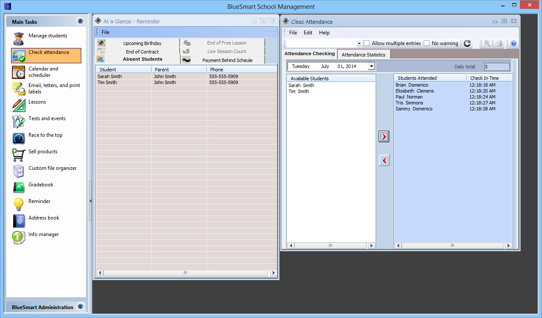Viewport: 542px width, 318px height.
Task: Open the class selection dropdown in toolbar
Action: tap(359, 43)
